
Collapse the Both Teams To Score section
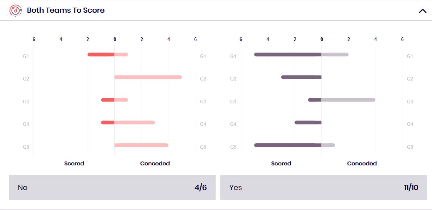(423, 11)
